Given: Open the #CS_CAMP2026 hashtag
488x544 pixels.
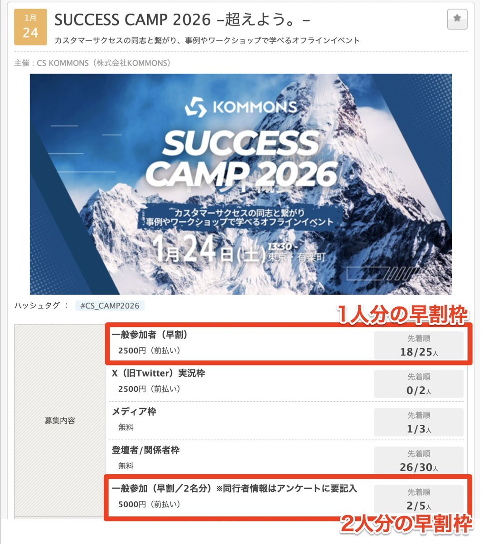Looking at the screenshot, I should (110, 306).
